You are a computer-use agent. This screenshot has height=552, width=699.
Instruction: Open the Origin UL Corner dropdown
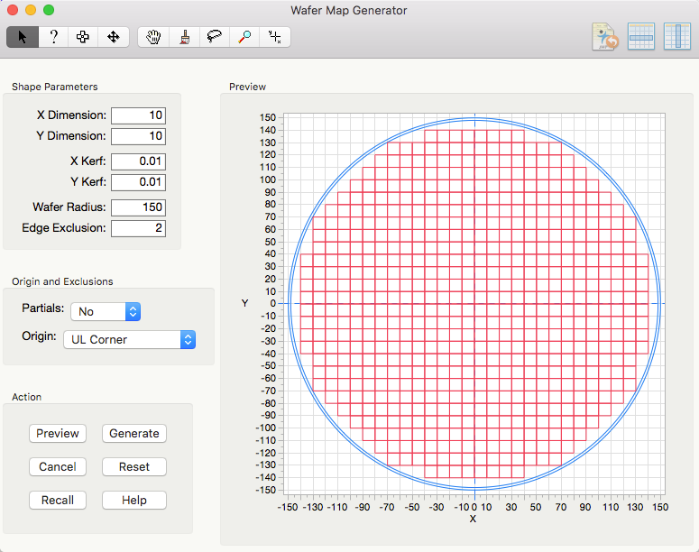(129, 340)
